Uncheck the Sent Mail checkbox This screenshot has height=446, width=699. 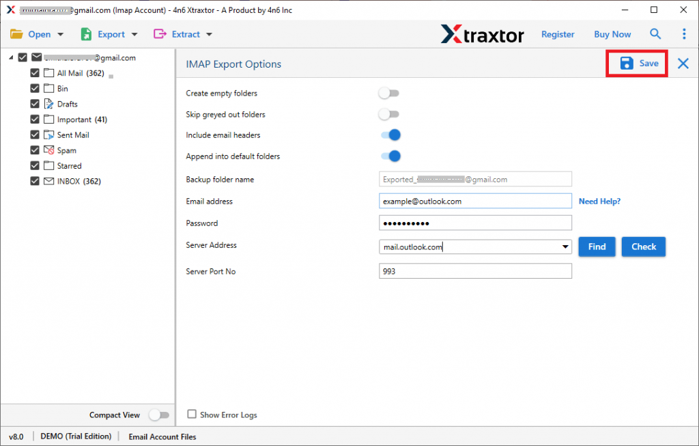click(35, 135)
